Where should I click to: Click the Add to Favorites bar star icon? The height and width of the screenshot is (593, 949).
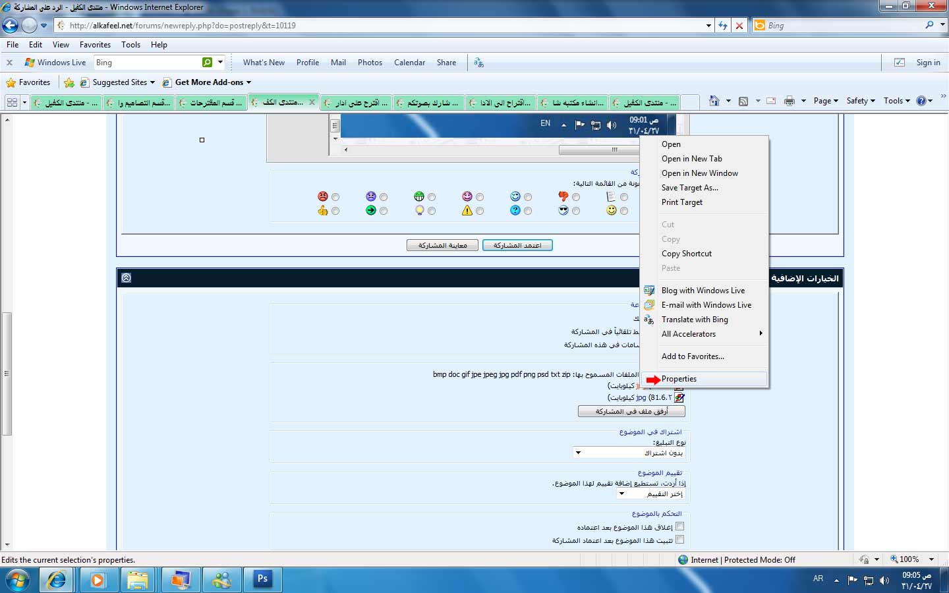69,82
